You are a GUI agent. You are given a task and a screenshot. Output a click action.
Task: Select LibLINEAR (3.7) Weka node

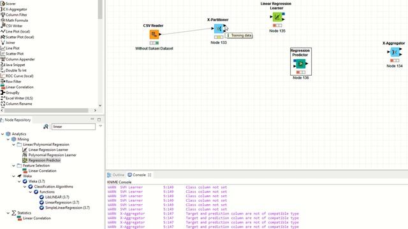(x=57, y=197)
